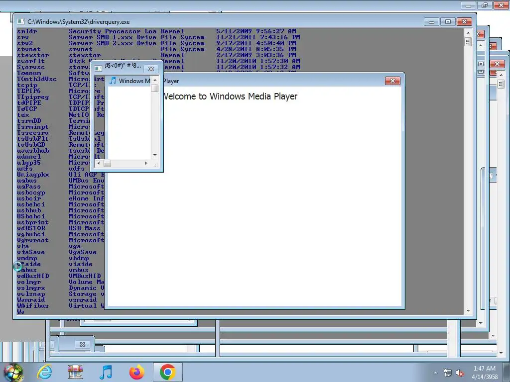The image size is (510, 382).
Task: Click the icon of the garbled-title small window
Action: (x=98, y=68)
